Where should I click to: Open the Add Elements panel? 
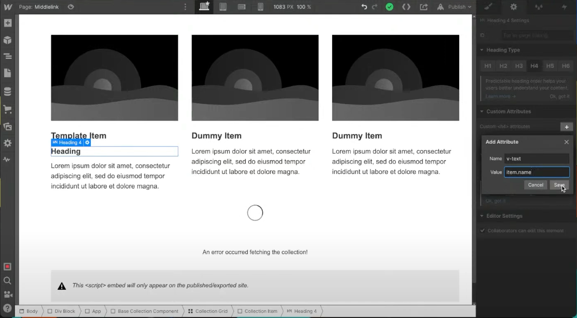tap(8, 23)
